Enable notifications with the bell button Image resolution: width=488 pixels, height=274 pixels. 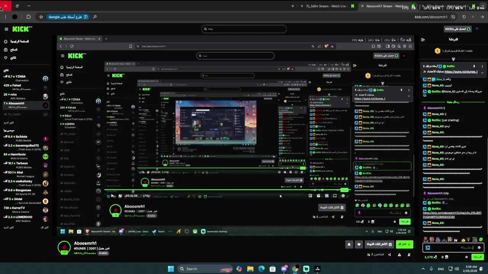click(x=349, y=244)
